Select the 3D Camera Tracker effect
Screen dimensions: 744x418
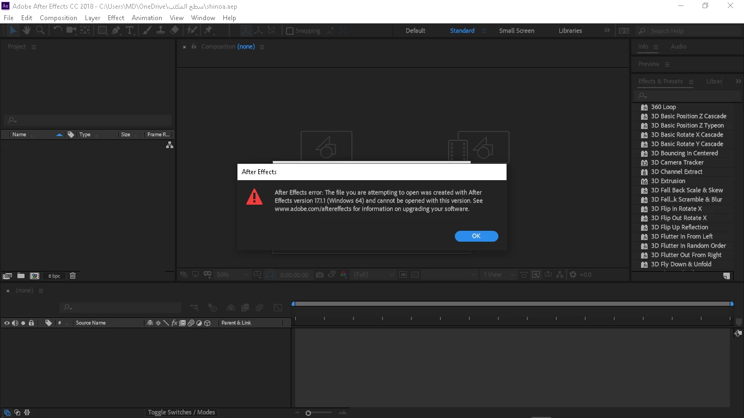tap(677, 162)
